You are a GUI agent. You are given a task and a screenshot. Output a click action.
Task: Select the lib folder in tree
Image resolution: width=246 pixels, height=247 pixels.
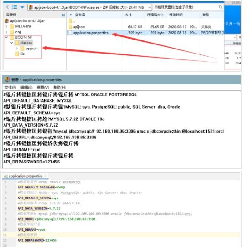click(22, 54)
